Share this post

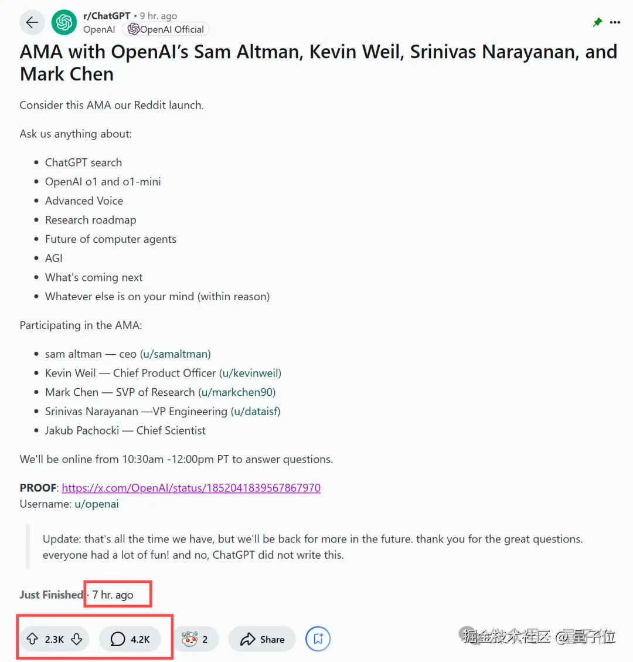tap(262, 639)
